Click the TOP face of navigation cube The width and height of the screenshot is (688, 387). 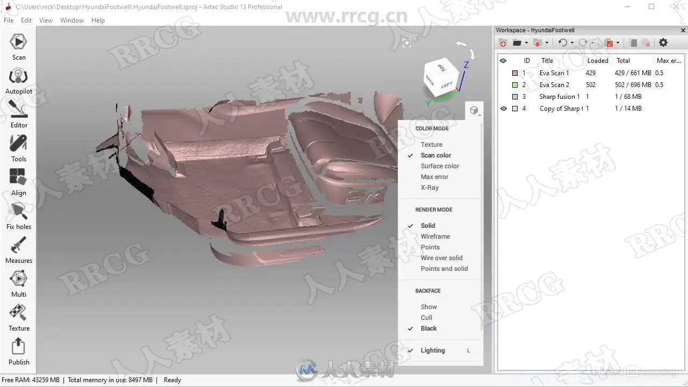pos(441,68)
